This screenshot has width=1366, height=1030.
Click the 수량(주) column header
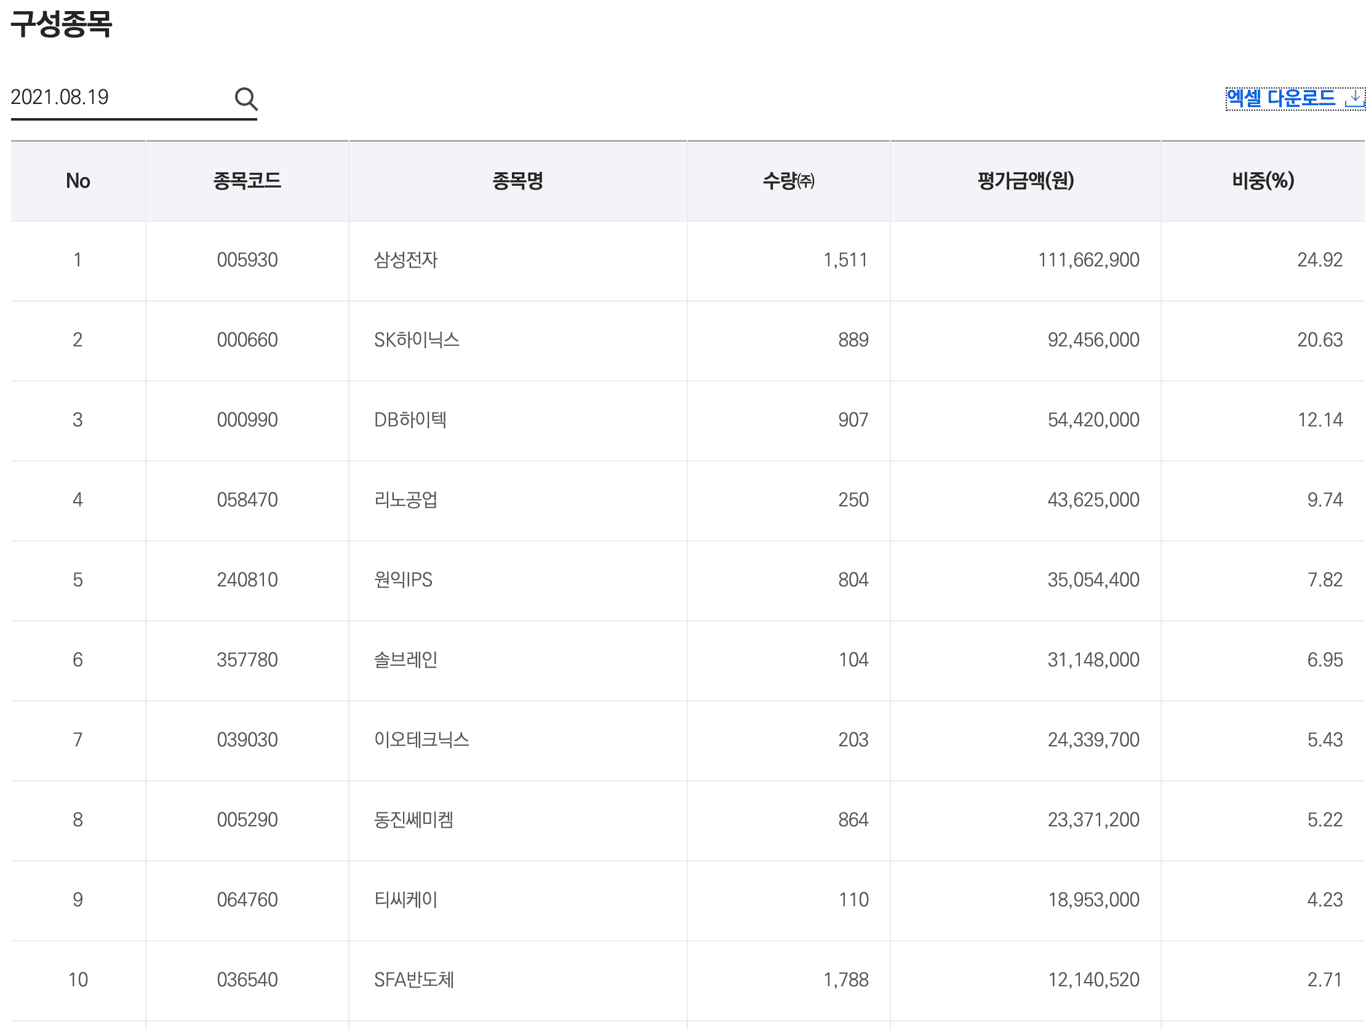pos(788,180)
